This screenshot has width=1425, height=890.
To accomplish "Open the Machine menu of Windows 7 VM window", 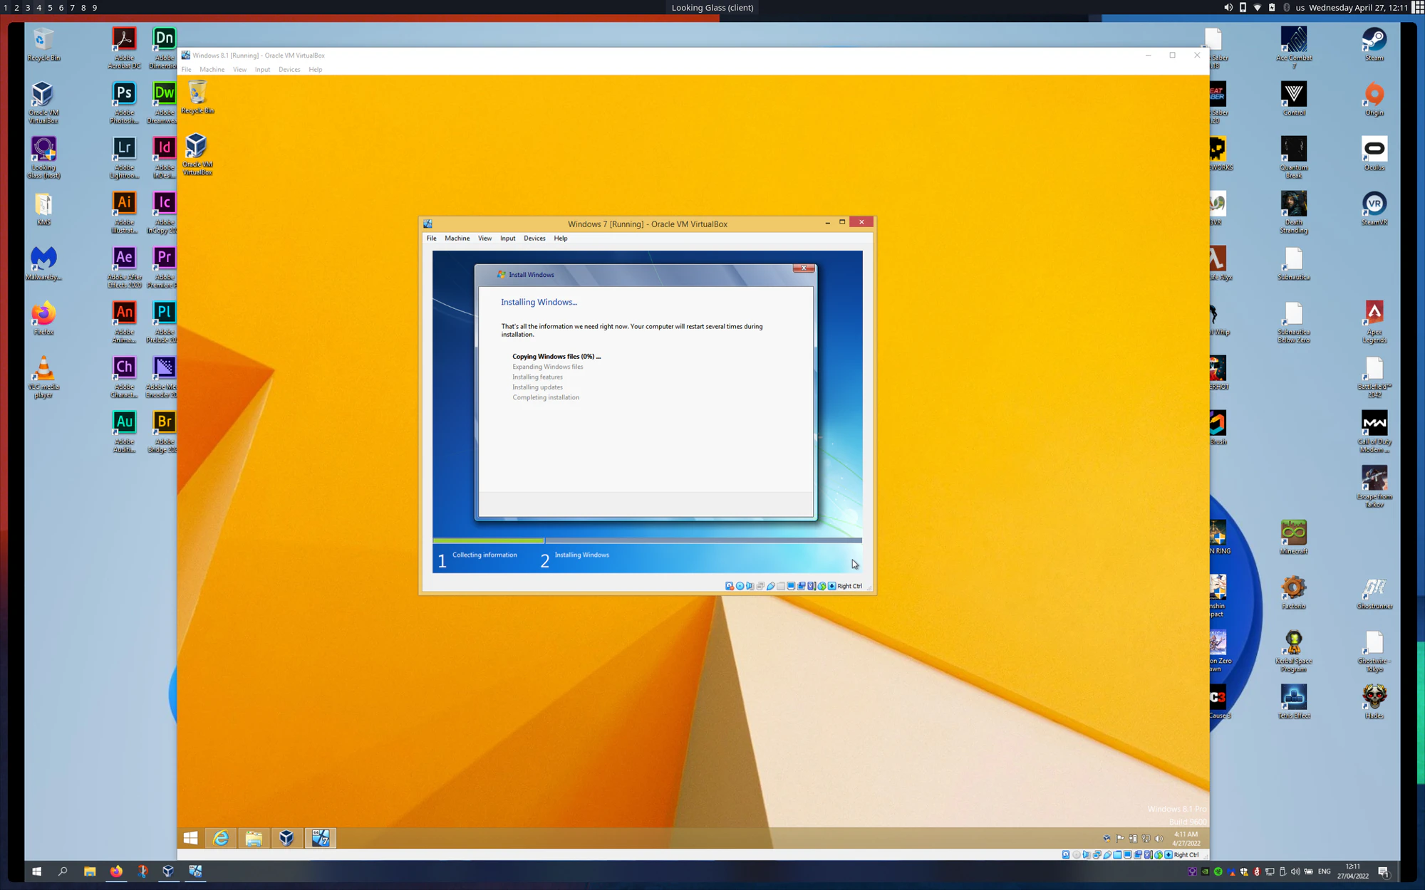I will 457,239.
